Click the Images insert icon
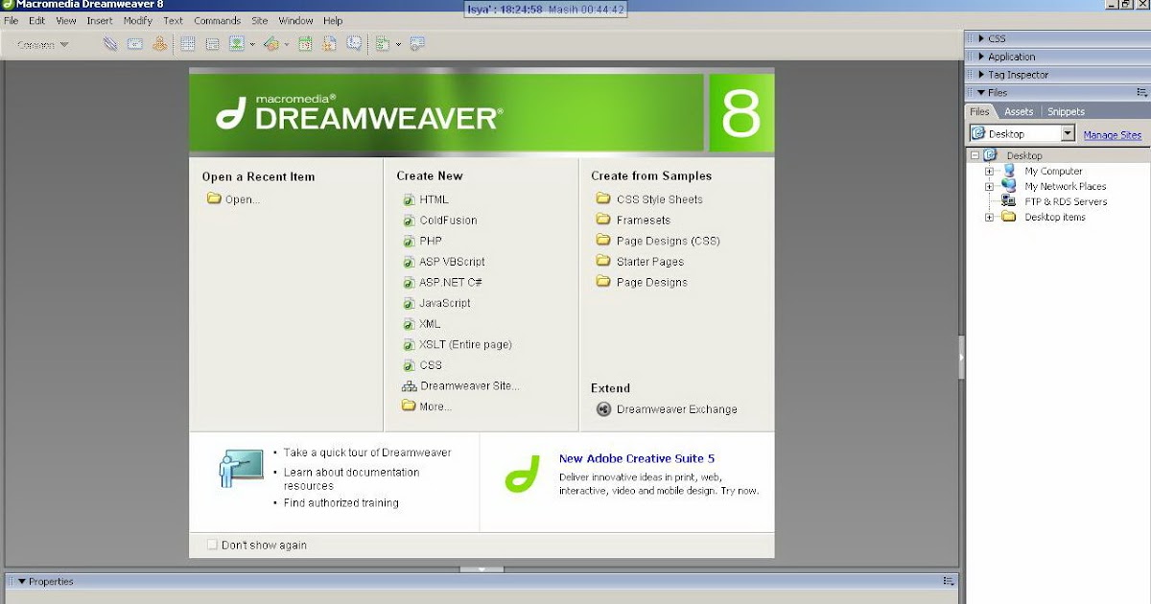Viewport: 1151px width, 604px height. [236, 44]
